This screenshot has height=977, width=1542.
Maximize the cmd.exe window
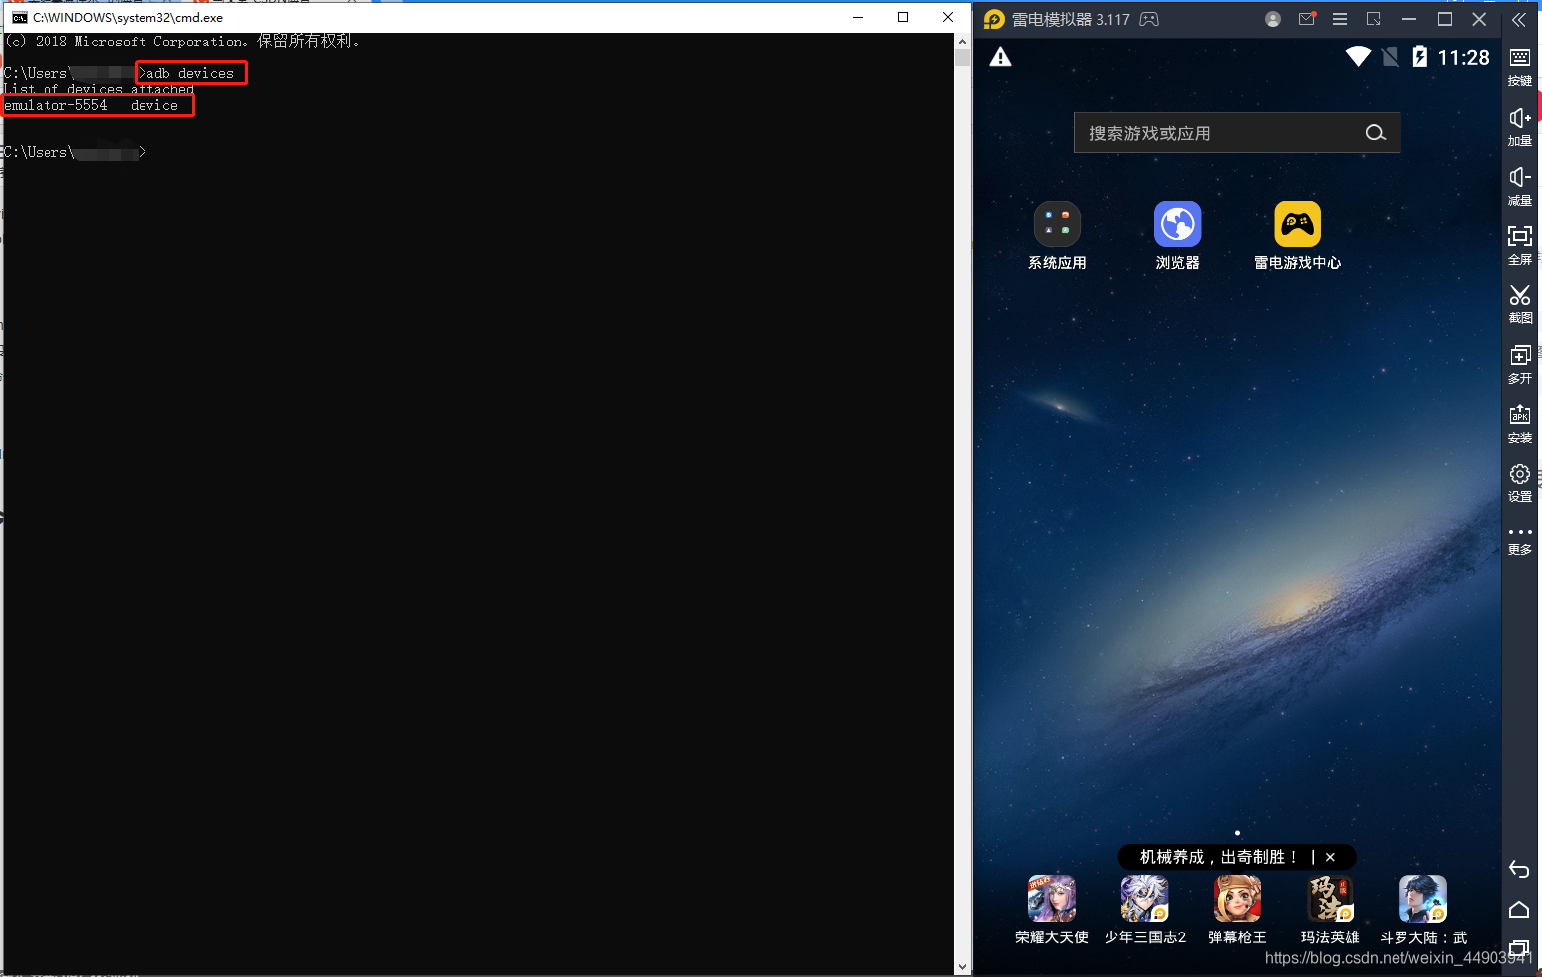pyautogui.click(x=903, y=17)
